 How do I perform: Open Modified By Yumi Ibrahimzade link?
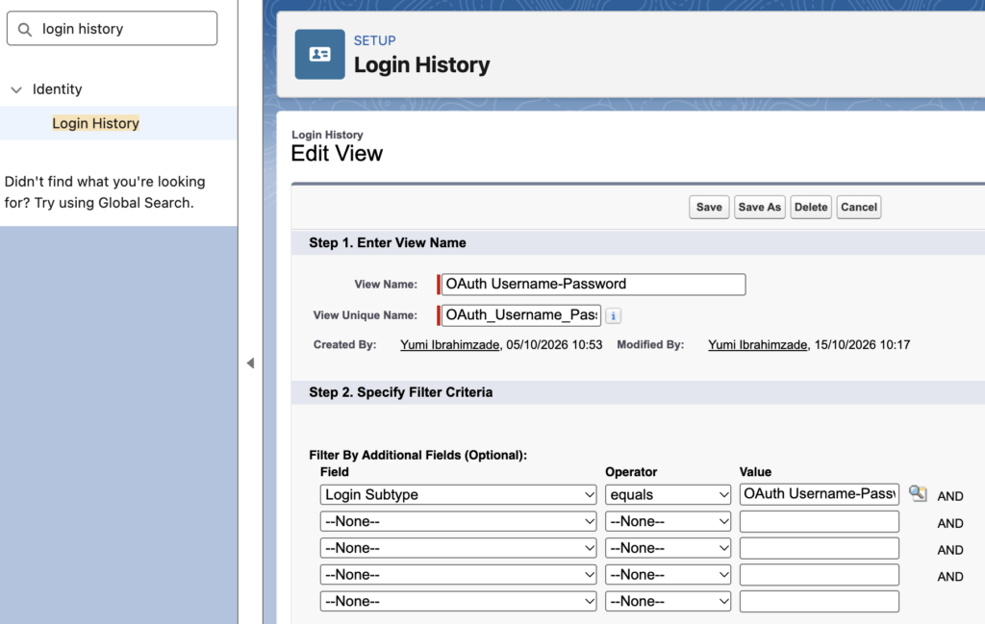(x=758, y=344)
